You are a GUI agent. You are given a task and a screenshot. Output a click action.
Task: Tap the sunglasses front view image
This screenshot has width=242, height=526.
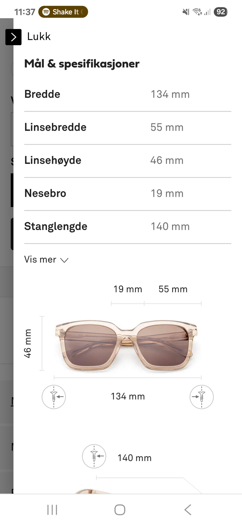tap(126, 345)
